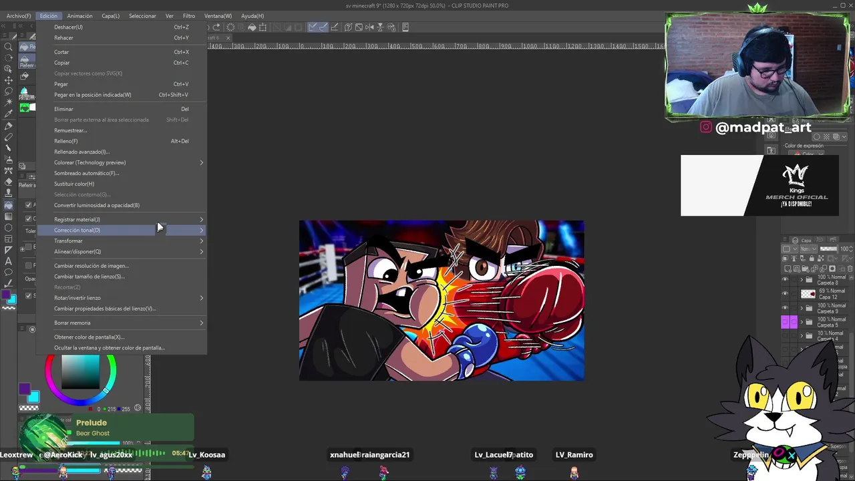Select the Eyedropper tool

8,114
